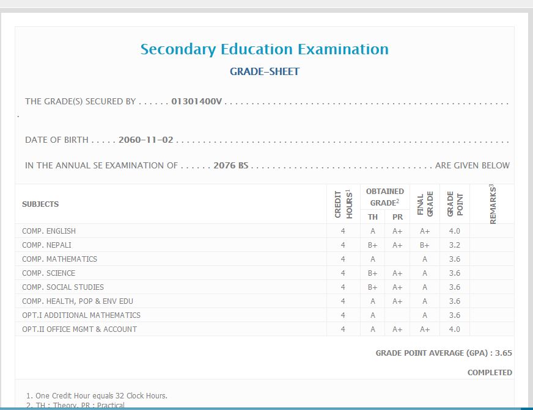Click the GRADE-SHEET subtitle
The image size is (533, 410).
pos(264,72)
